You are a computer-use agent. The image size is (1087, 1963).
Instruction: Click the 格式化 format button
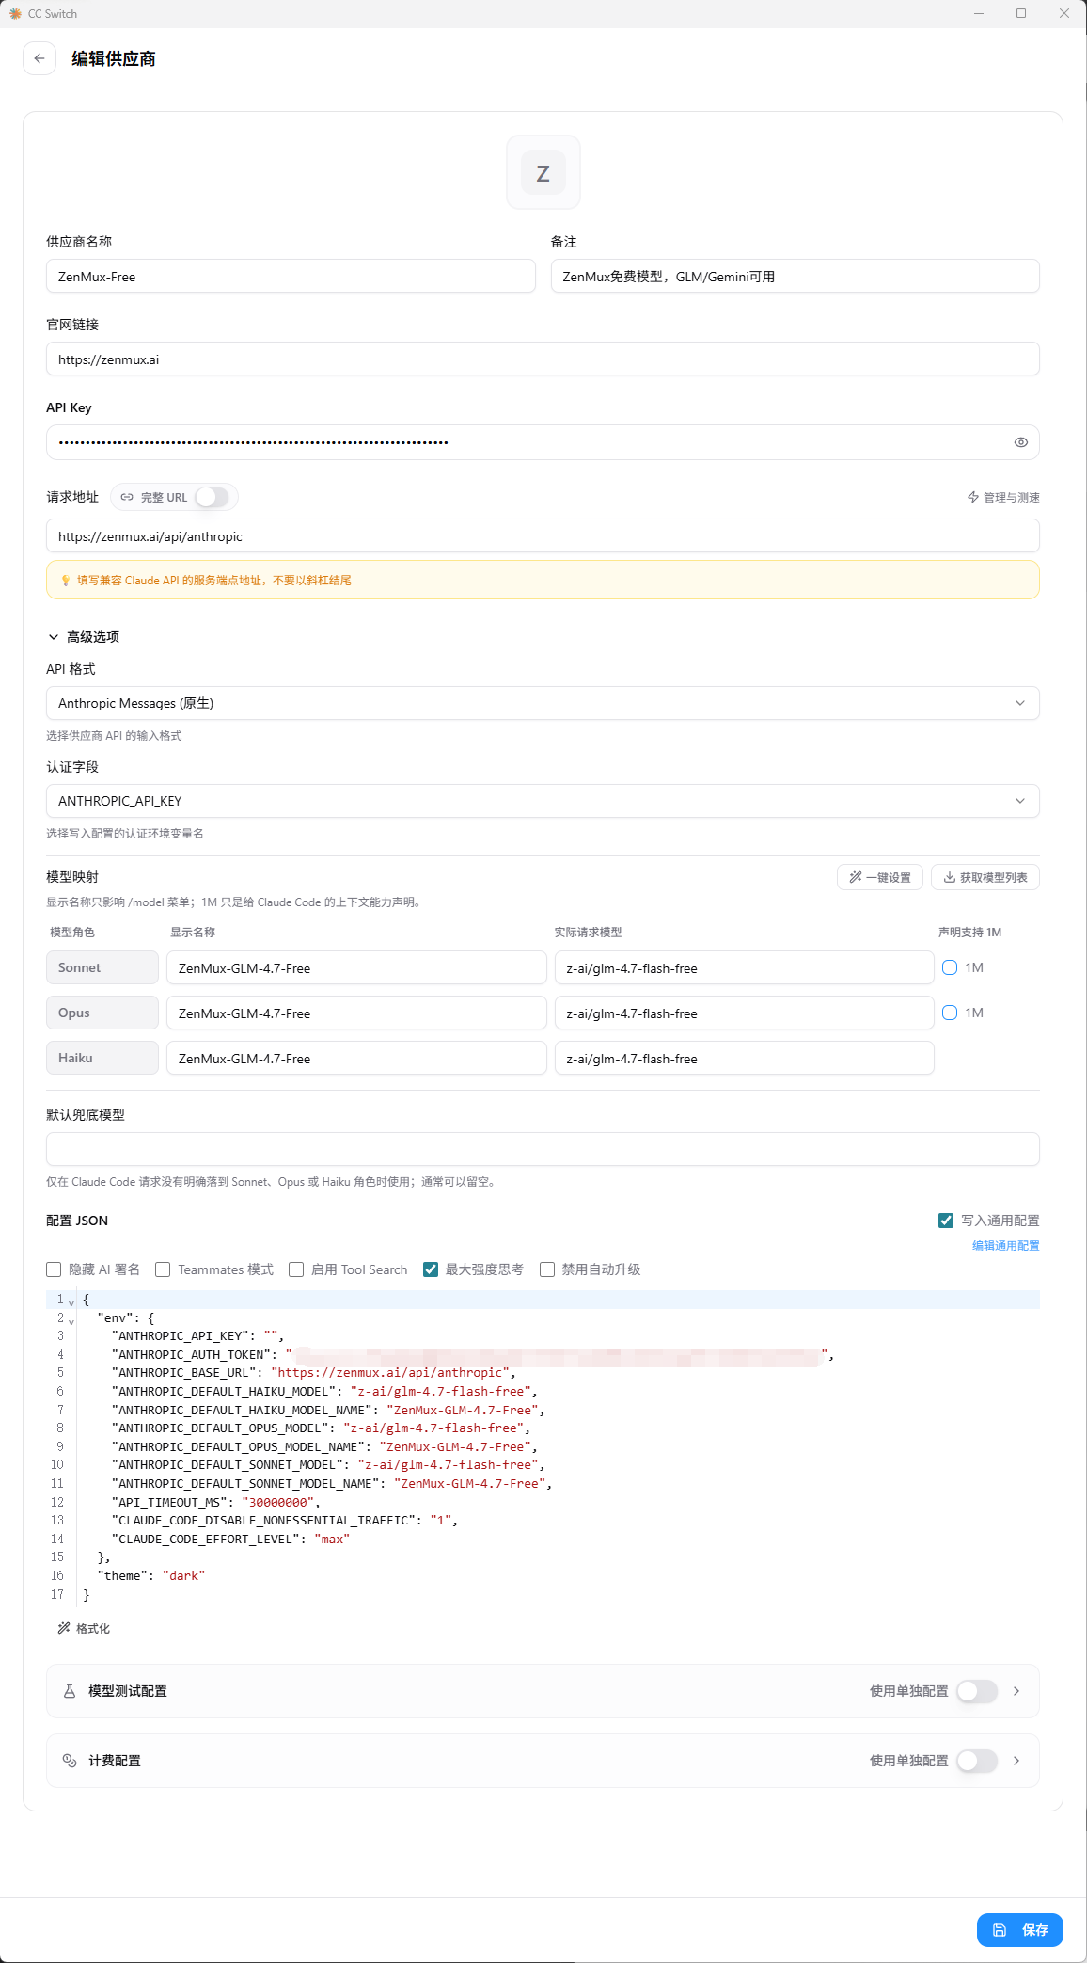[x=84, y=1628]
